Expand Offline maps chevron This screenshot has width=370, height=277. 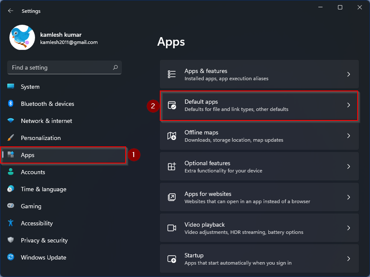(349, 136)
